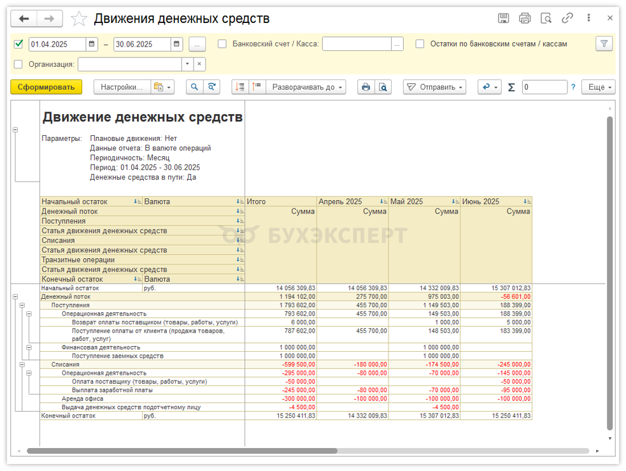Copy link to report via chain icon
Image resolution: width=626 pixels, height=471 pixels.
point(567,18)
